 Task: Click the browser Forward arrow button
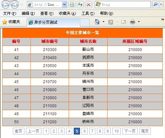(14, 5)
